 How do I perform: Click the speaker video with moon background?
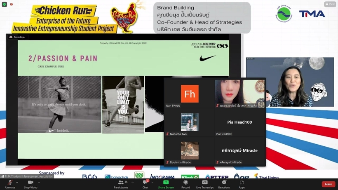[290, 82]
